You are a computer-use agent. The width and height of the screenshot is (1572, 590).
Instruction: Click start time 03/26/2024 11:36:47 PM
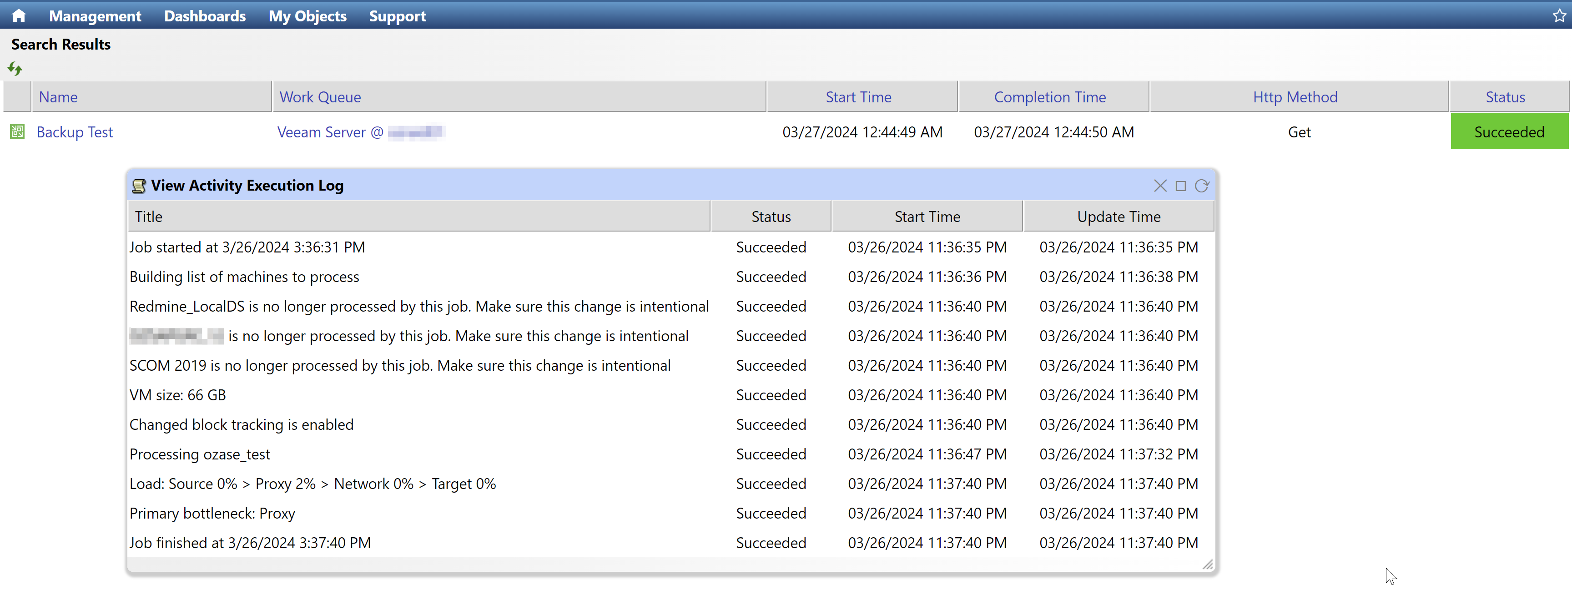click(x=927, y=454)
